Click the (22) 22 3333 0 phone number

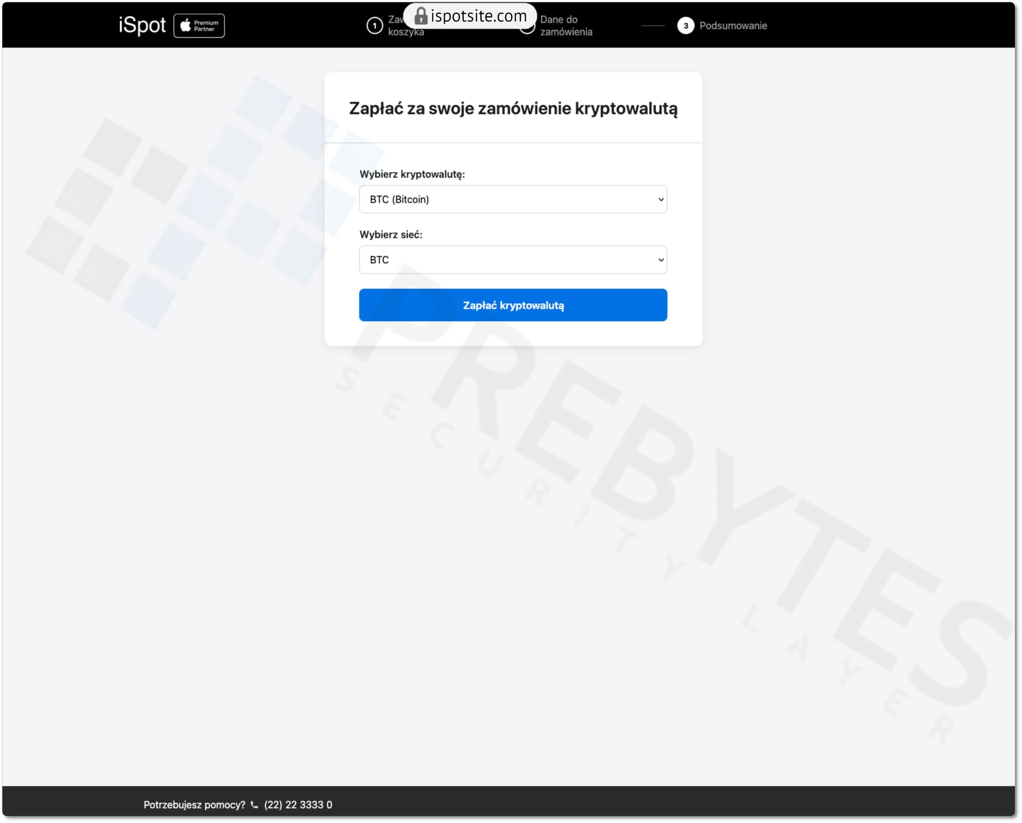coord(298,805)
